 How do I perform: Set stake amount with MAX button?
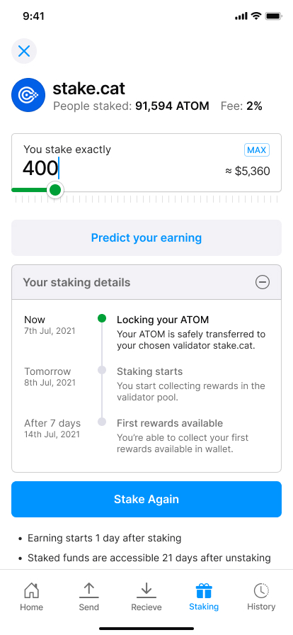pyautogui.click(x=257, y=150)
